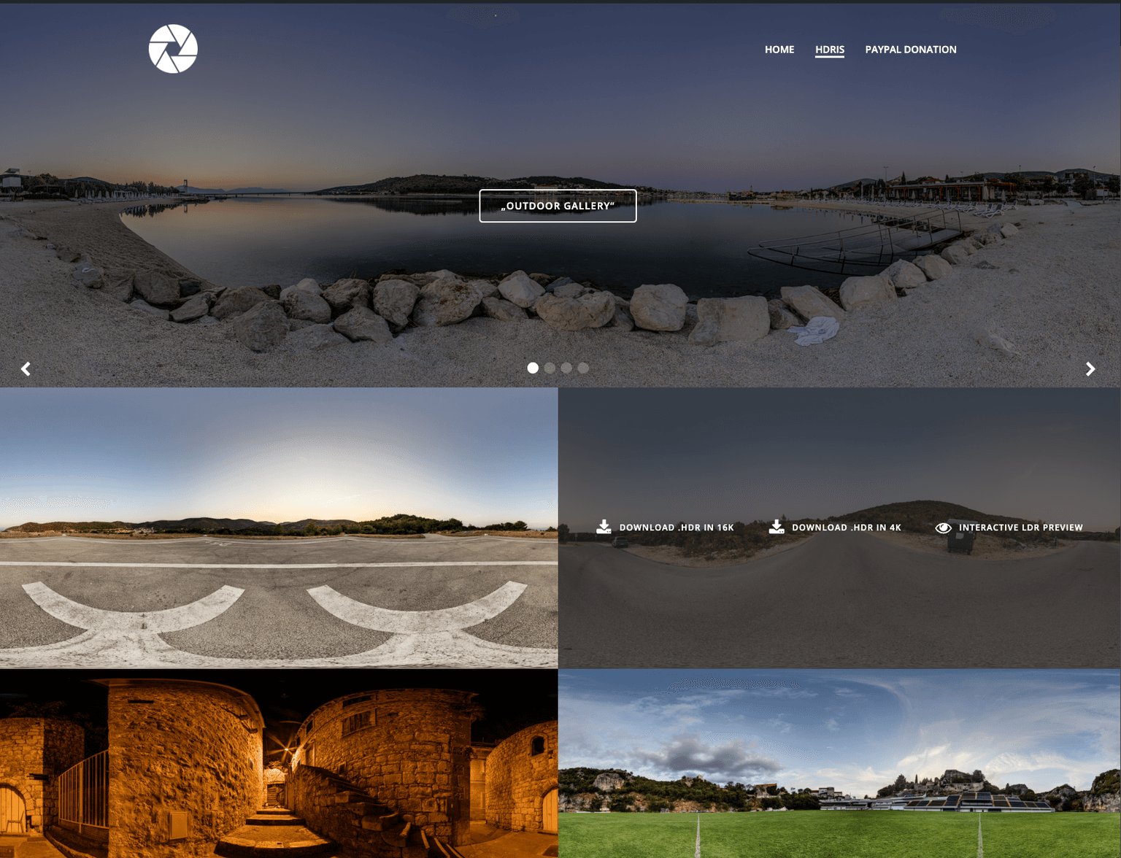Image resolution: width=1121 pixels, height=858 pixels.
Task: Open the green football field thumbnail
Action: 839,763
